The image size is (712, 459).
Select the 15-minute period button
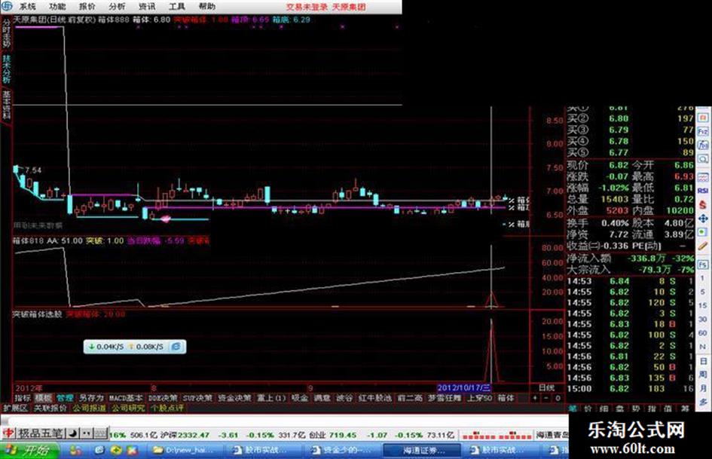(x=703, y=305)
